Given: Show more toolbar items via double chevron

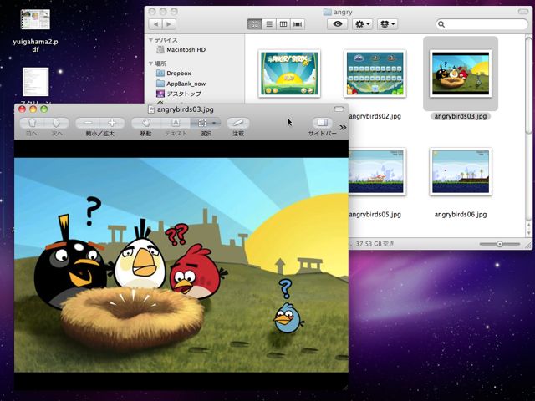Looking at the screenshot, I should pos(343,128).
